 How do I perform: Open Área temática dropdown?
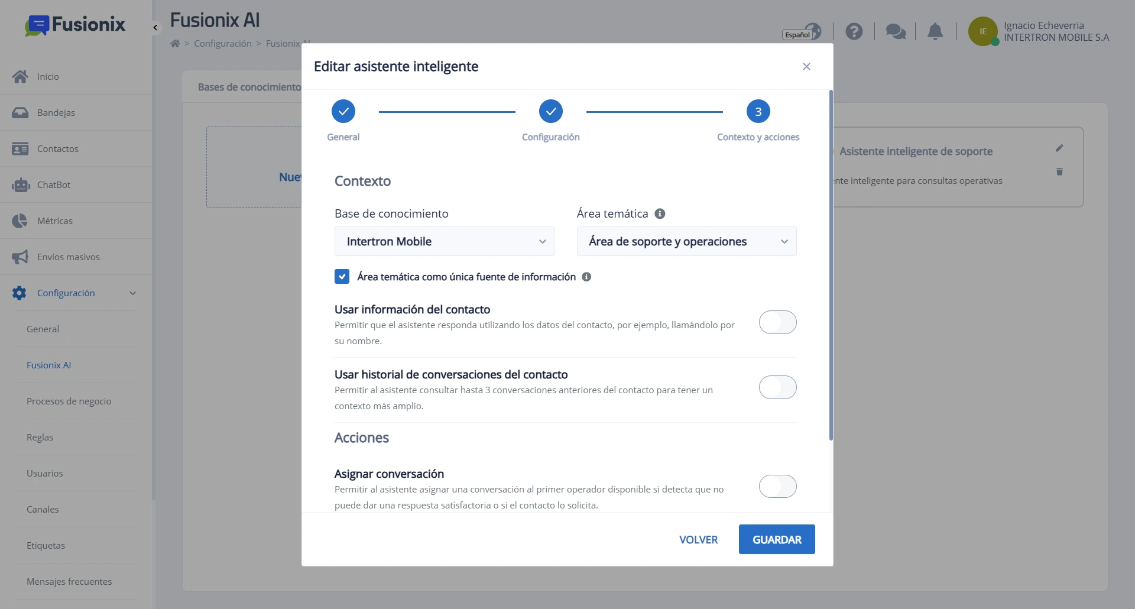[686, 241]
